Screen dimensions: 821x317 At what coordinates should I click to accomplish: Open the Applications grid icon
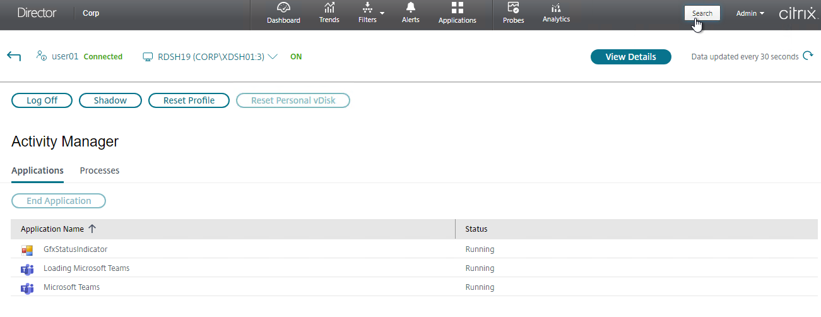tap(457, 8)
